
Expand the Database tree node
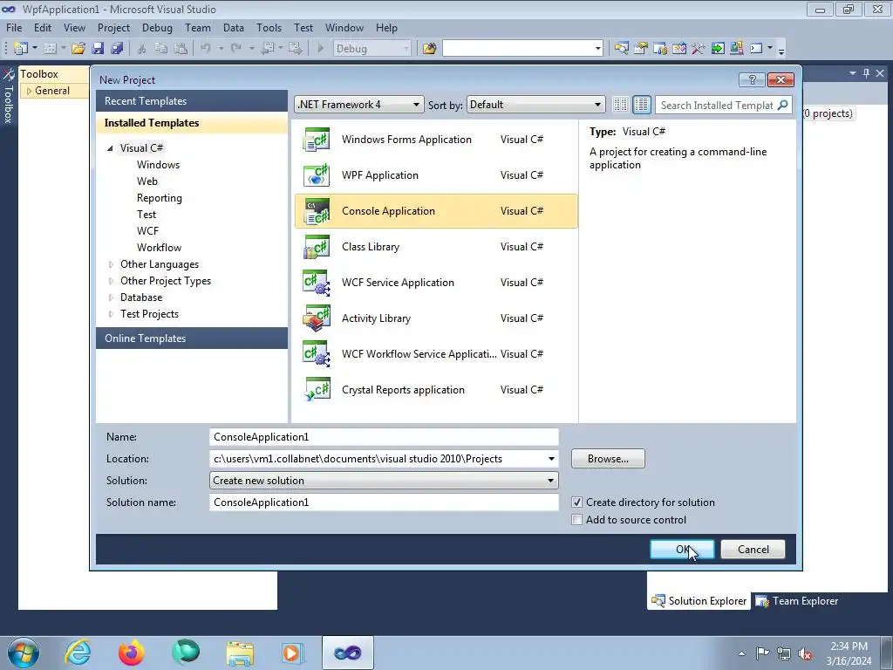click(111, 297)
